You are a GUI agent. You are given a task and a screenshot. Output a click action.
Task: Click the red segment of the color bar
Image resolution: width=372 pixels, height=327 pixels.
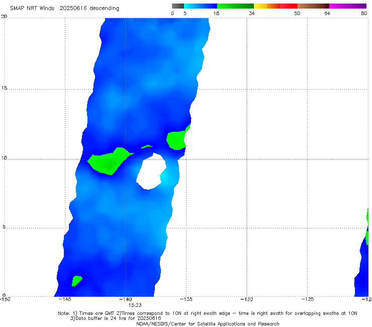pyautogui.click(x=289, y=6)
